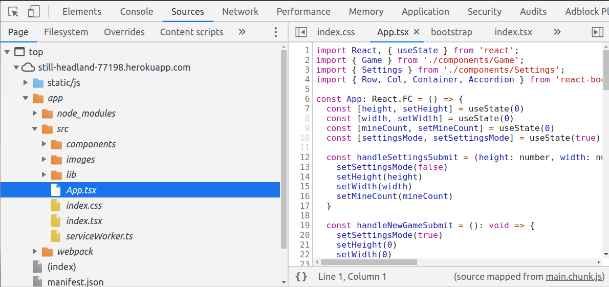Switch to the Network tab
The height and width of the screenshot is (287, 609).
click(x=240, y=11)
